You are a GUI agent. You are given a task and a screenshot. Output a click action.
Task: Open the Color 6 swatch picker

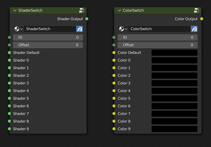click(174, 106)
